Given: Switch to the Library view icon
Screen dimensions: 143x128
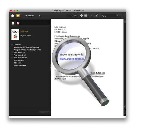Looking at the screenshot, I should pyautogui.click(x=12, y=16).
